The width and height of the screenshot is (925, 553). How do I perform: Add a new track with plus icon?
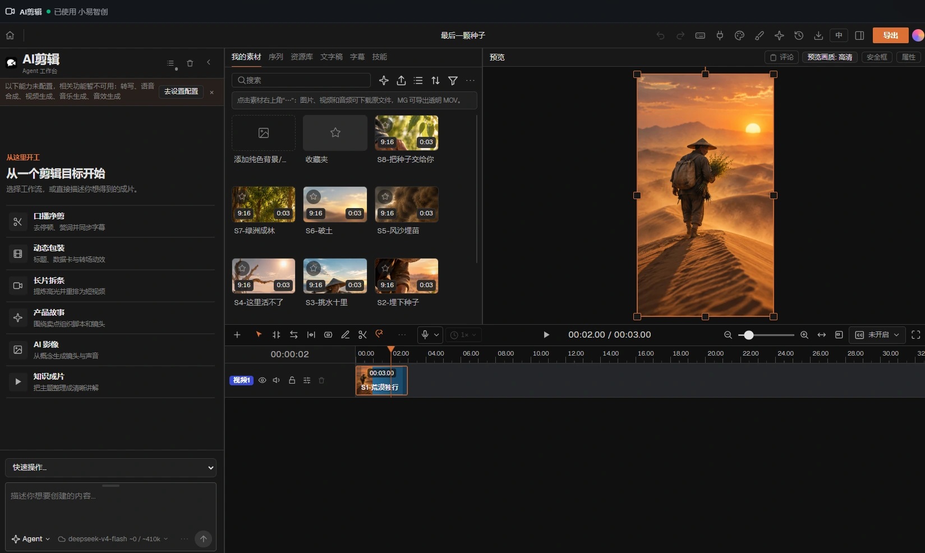tap(237, 335)
